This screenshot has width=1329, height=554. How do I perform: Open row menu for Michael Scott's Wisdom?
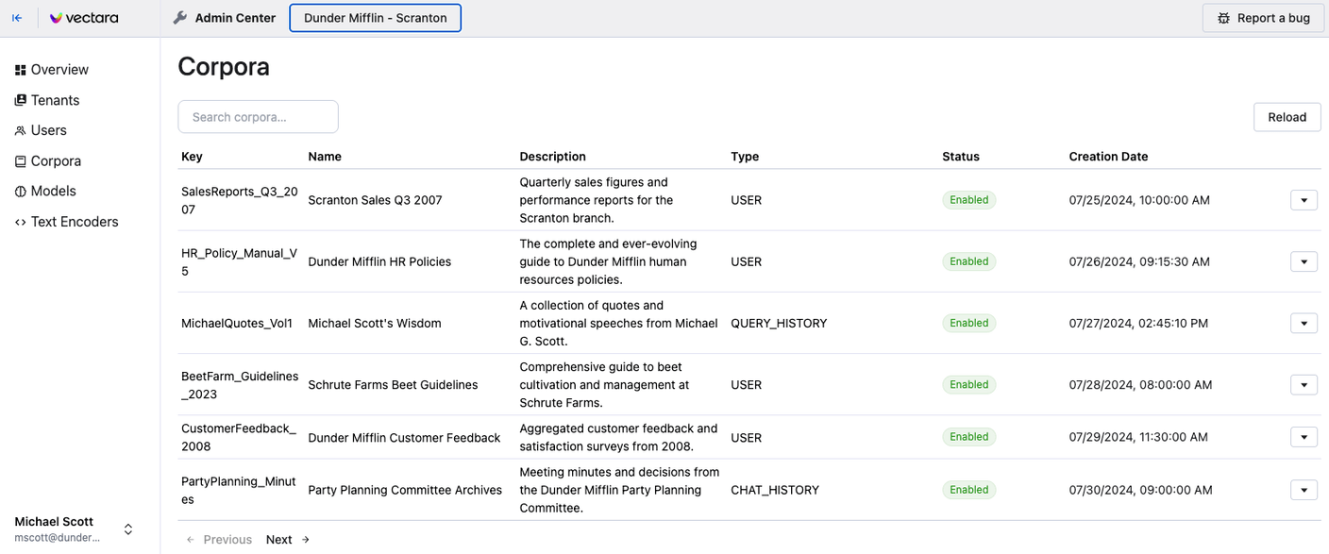coord(1304,323)
